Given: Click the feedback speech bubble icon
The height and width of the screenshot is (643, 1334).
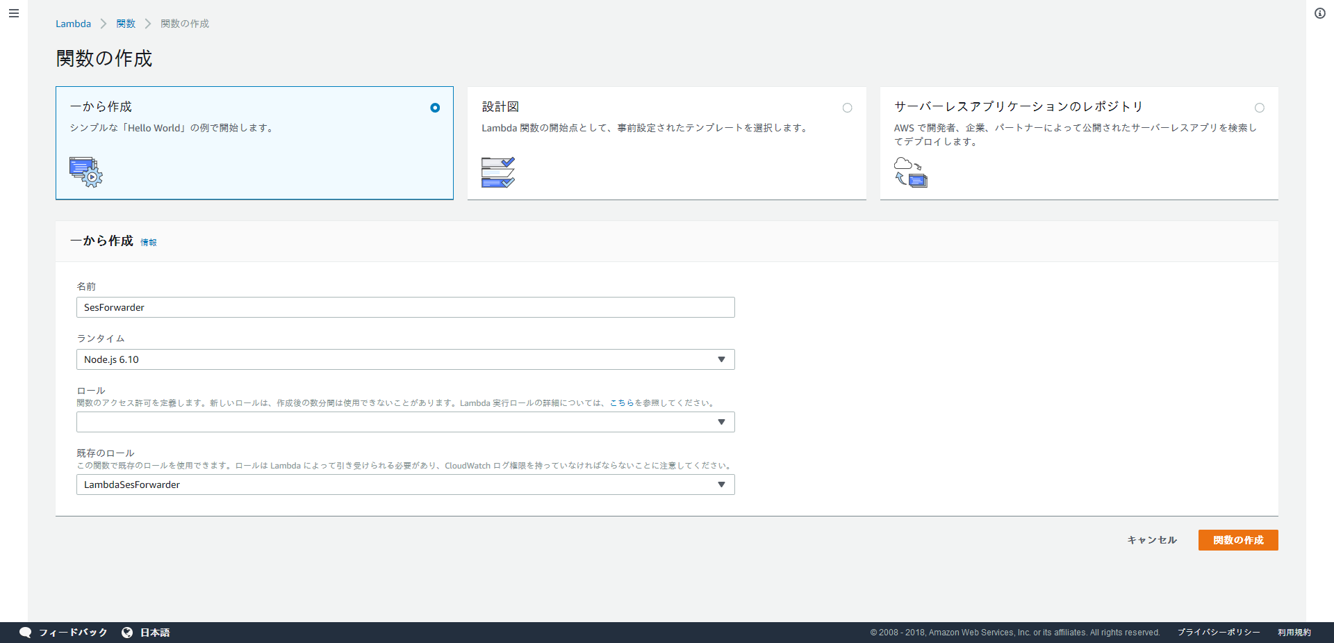Looking at the screenshot, I should click(x=26, y=633).
